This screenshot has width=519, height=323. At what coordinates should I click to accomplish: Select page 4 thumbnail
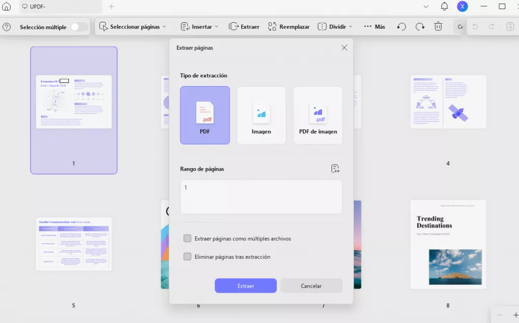(x=448, y=102)
